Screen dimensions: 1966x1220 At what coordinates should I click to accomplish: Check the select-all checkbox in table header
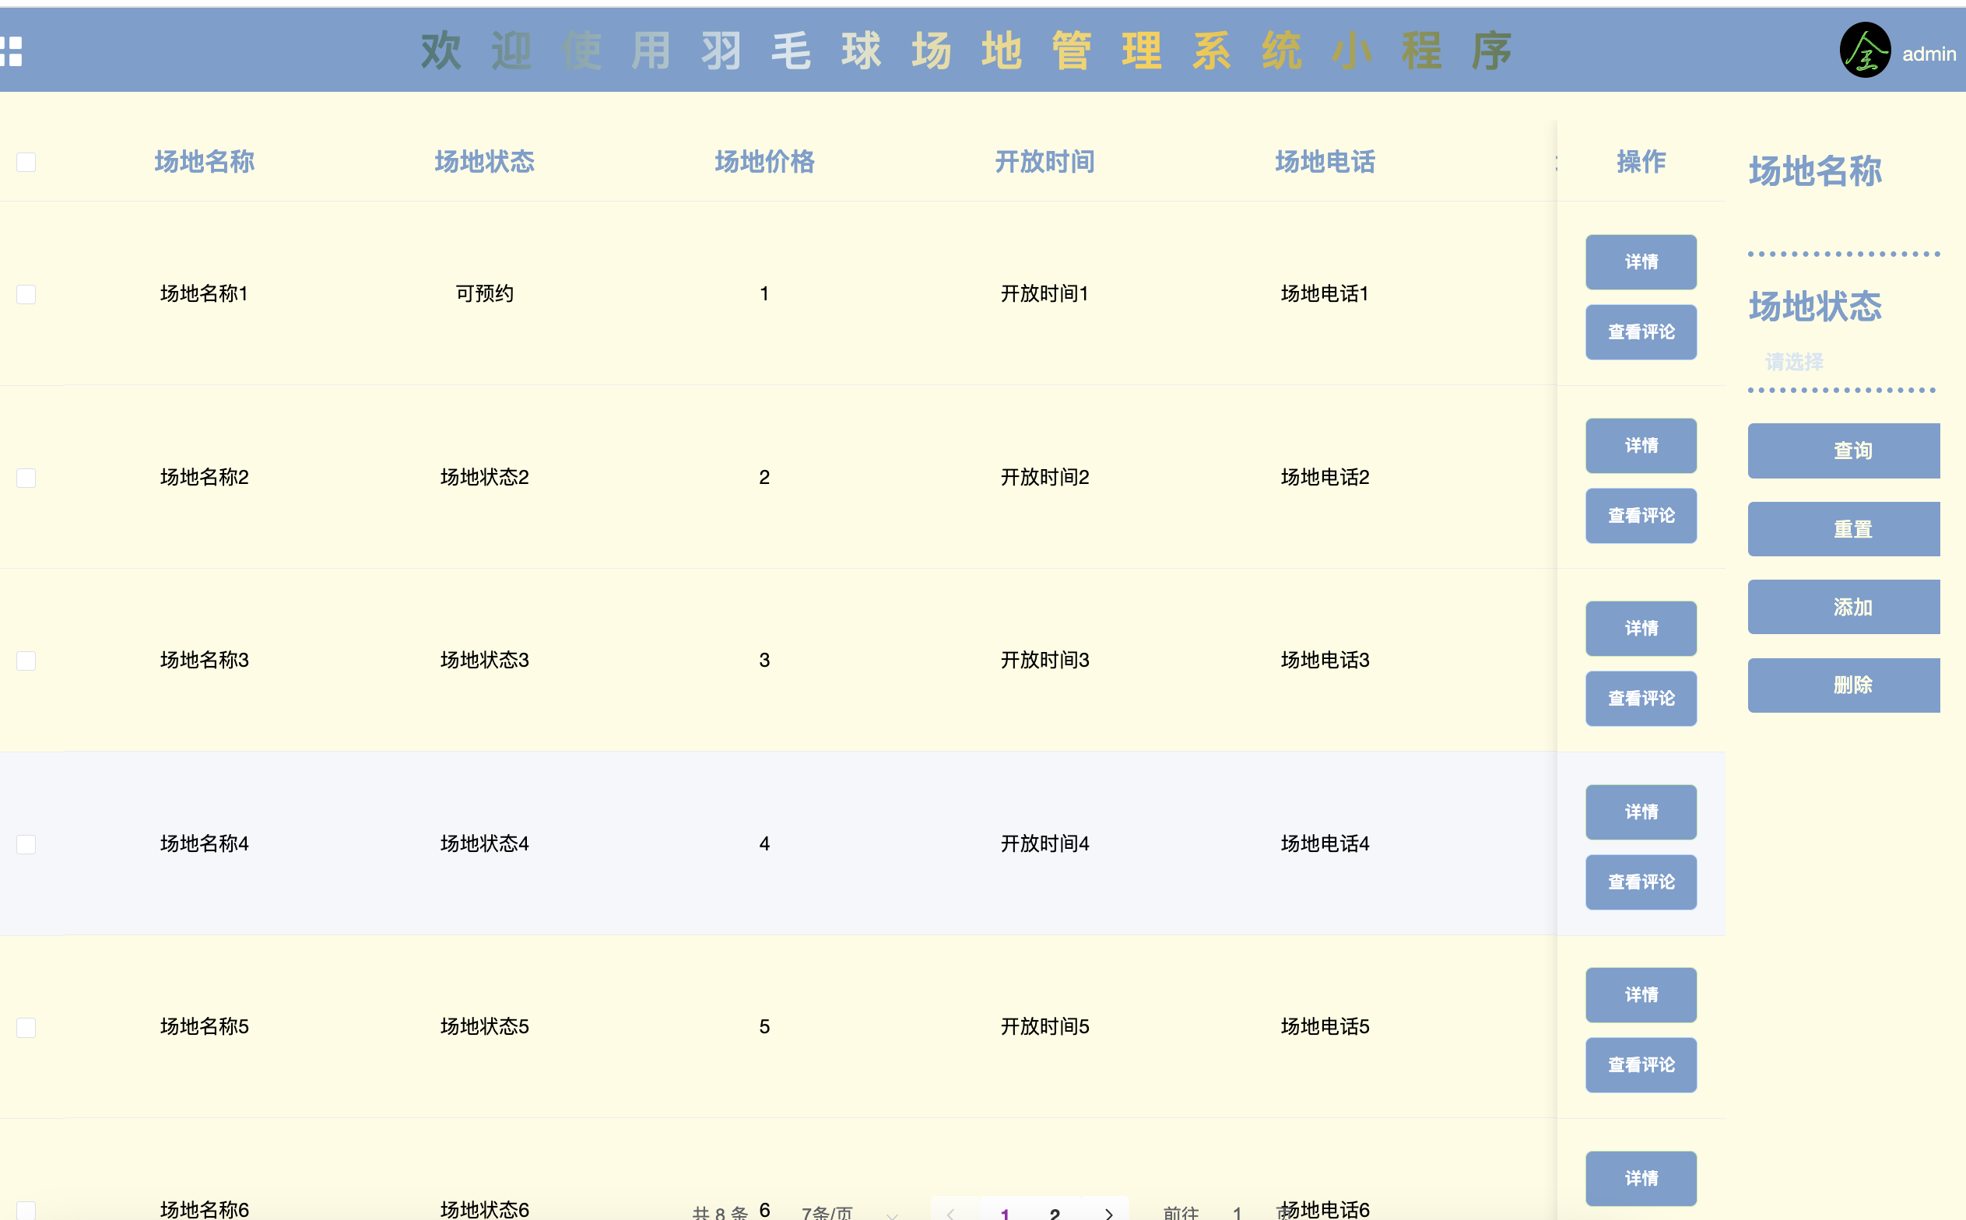[x=26, y=162]
